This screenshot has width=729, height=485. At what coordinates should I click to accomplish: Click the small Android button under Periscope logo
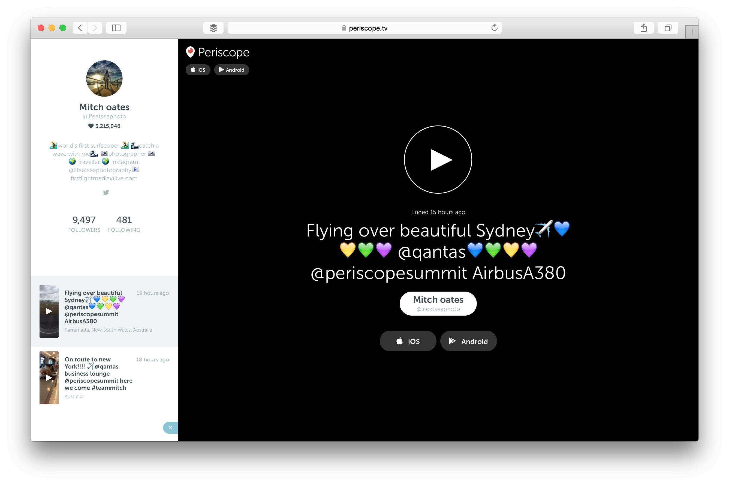point(231,70)
